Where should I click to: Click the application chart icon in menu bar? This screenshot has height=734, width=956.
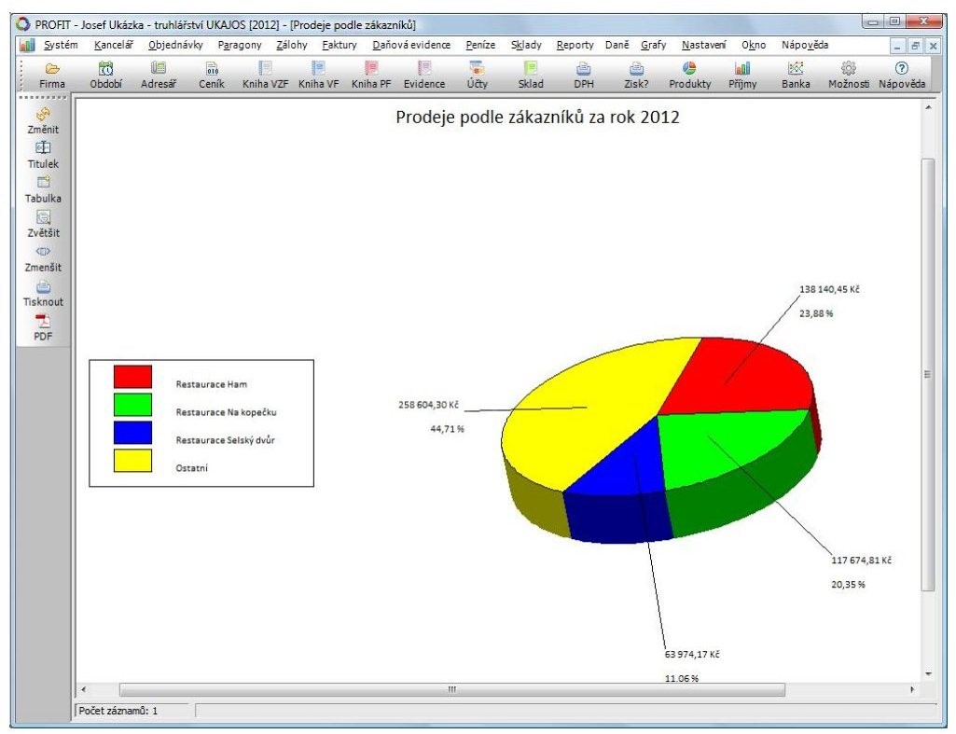coord(27,45)
